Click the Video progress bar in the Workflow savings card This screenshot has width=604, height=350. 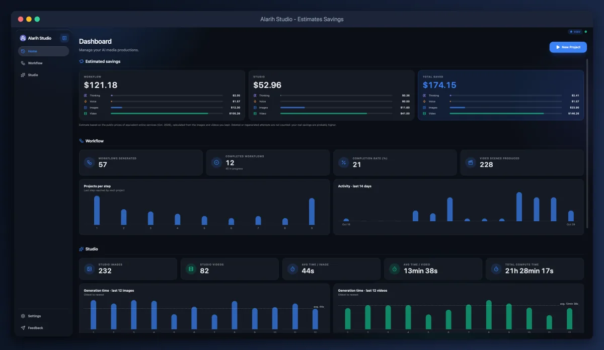tap(167, 114)
